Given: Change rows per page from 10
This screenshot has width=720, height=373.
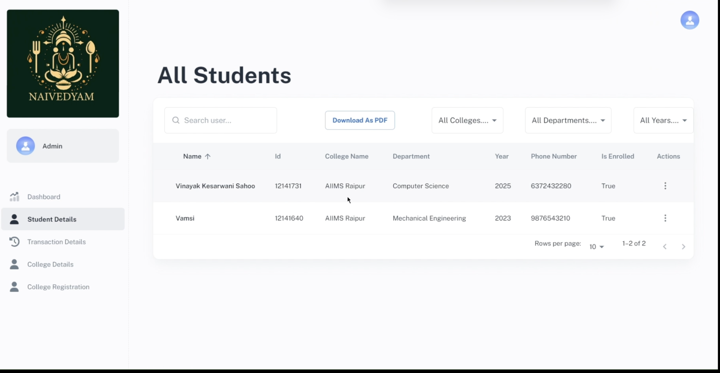Looking at the screenshot, I should point(596,246).
